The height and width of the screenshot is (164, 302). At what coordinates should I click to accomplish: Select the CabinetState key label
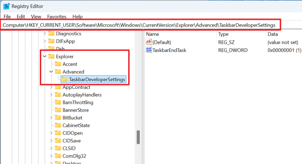76,126
